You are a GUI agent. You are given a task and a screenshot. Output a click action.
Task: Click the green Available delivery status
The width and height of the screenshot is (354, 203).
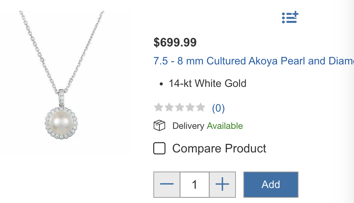225,126
